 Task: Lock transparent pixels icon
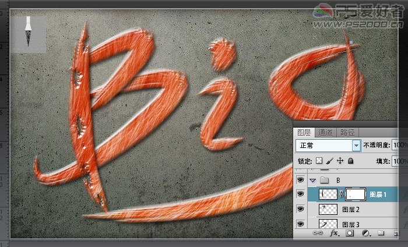pos(319,161)
